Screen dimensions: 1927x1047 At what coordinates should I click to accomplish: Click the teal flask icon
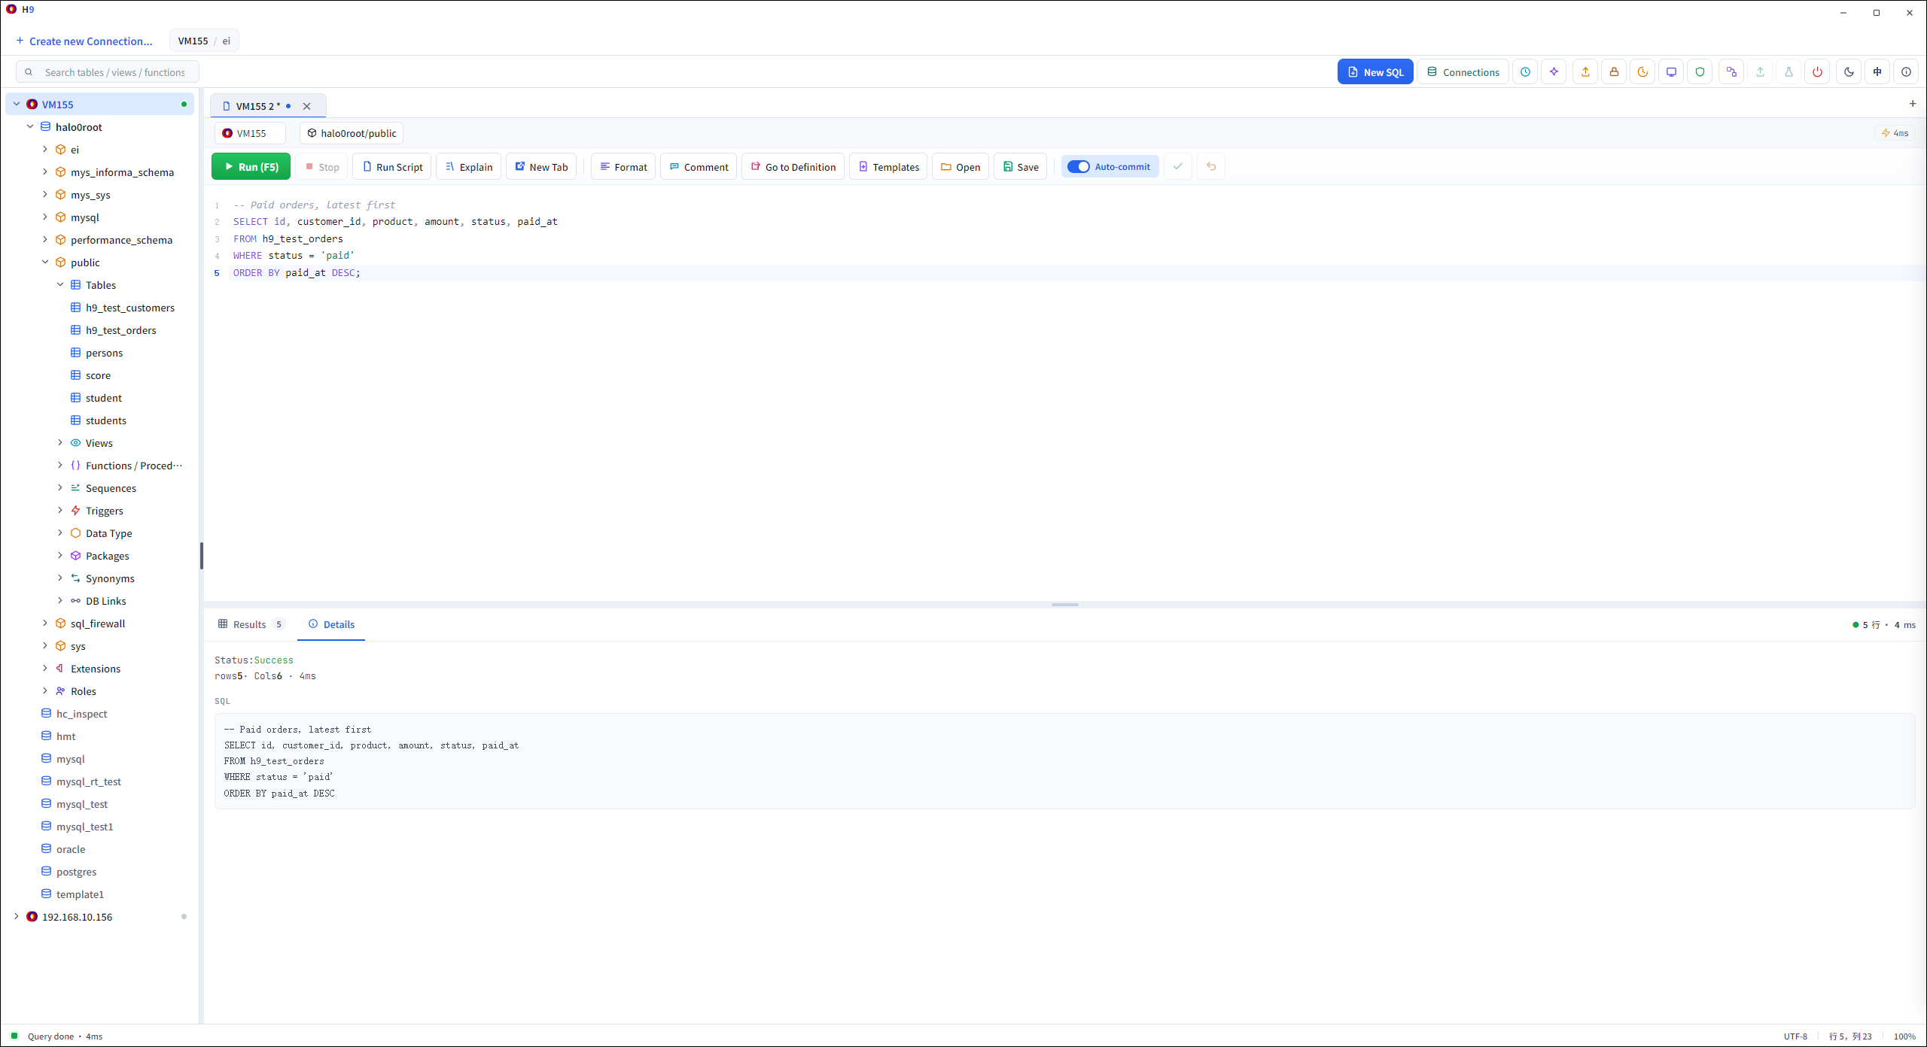click(x=1788, y=72)
